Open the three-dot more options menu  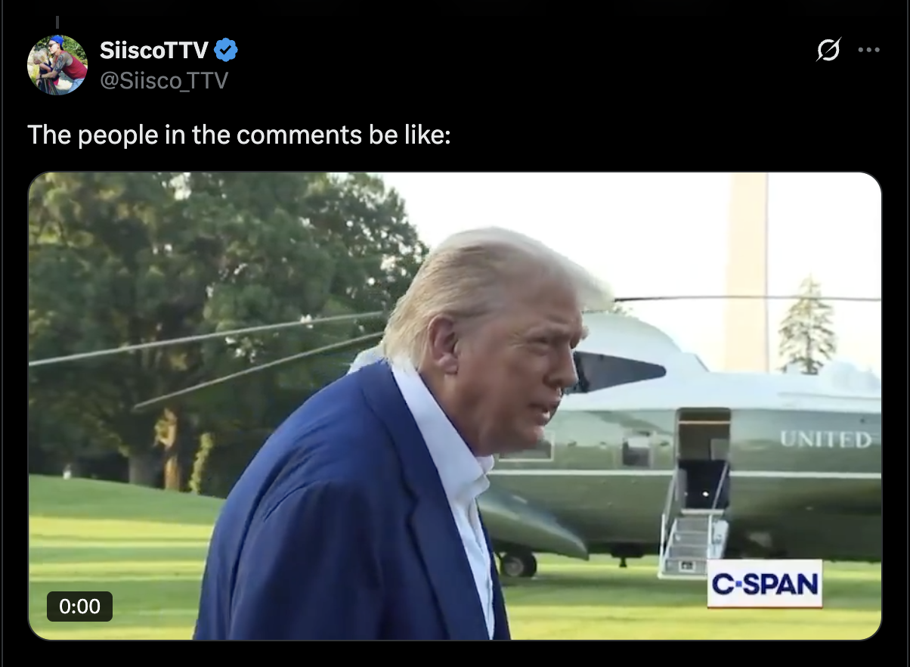point(868,51)
